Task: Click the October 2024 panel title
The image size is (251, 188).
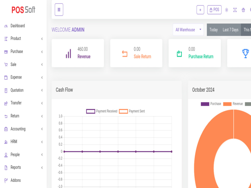Action: pyautogui.click(x=203, y=90)
